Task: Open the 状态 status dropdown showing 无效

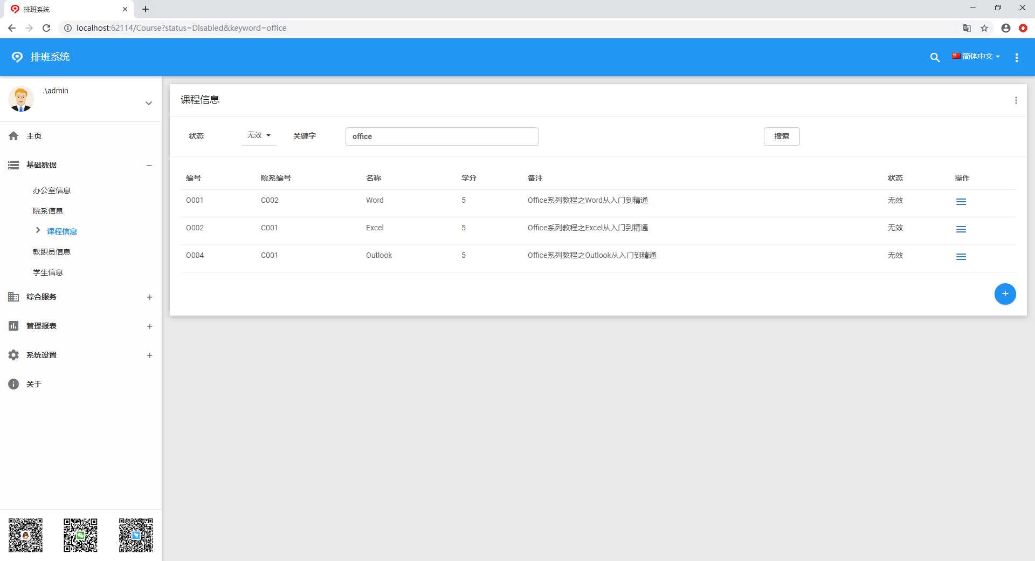Action: (259, 135)
